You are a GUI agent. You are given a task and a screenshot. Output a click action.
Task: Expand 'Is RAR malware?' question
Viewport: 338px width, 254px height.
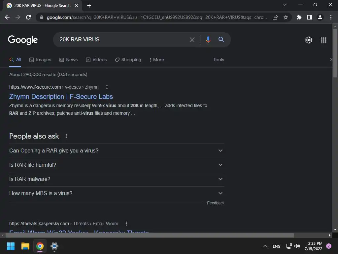pyautogui.click(x=117, y=179)
